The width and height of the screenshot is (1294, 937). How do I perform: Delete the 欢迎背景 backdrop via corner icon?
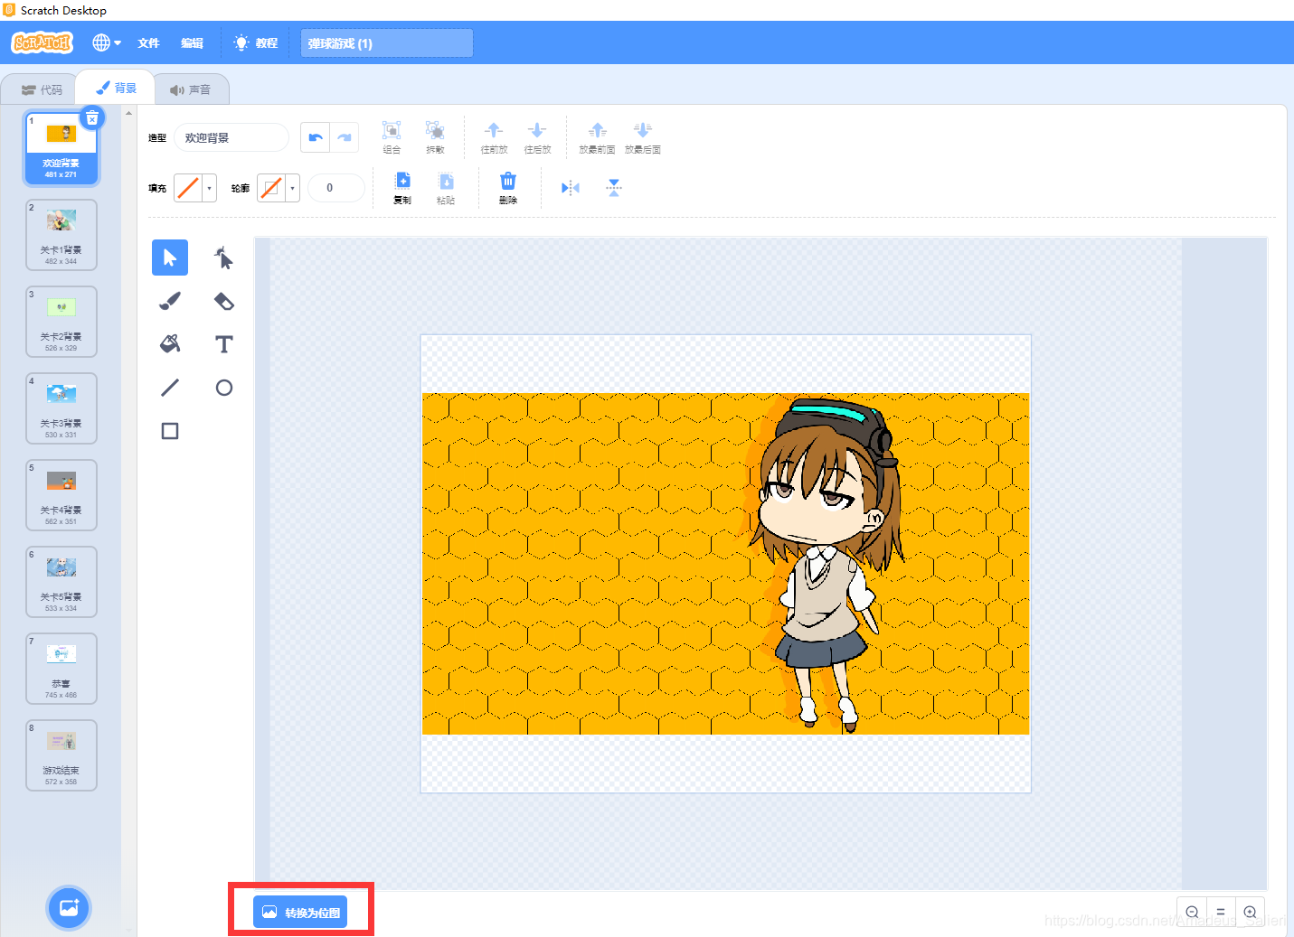[x=92, y=118]
